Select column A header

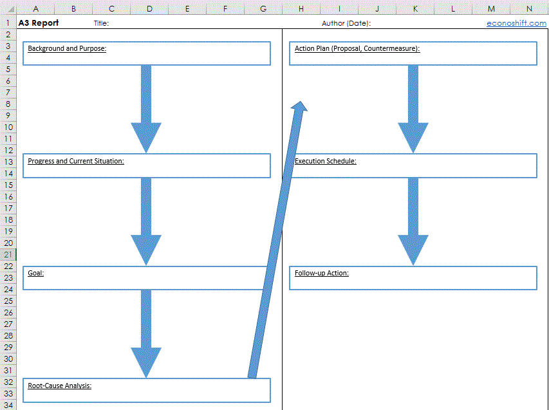click(x=35, y=9)
